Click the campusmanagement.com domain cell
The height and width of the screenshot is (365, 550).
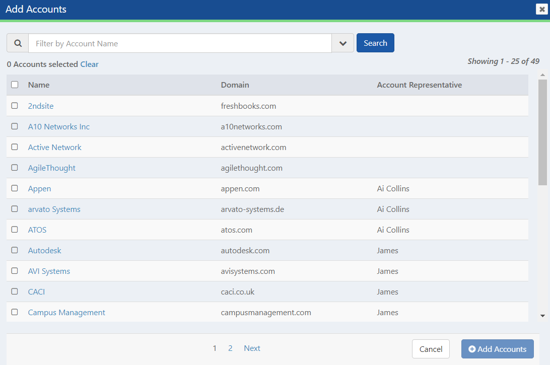pos(266,313)
